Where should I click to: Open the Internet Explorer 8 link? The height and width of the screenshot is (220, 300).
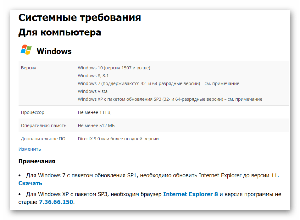pyautogui.click(x=190, y=194)
